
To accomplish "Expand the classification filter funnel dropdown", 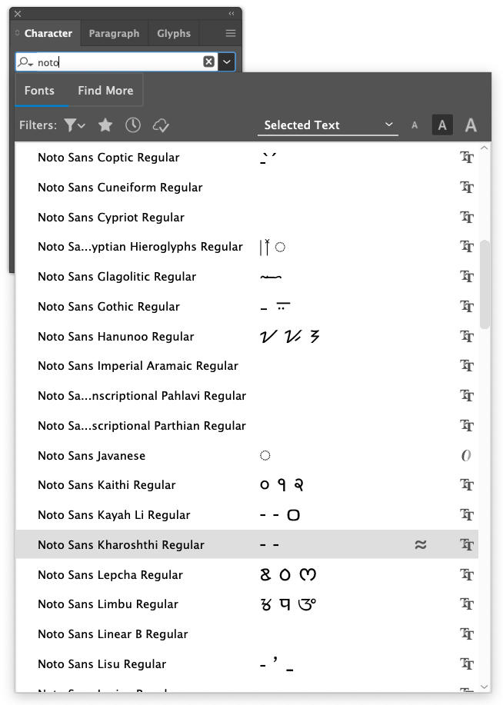I will (x=75, y=125).
